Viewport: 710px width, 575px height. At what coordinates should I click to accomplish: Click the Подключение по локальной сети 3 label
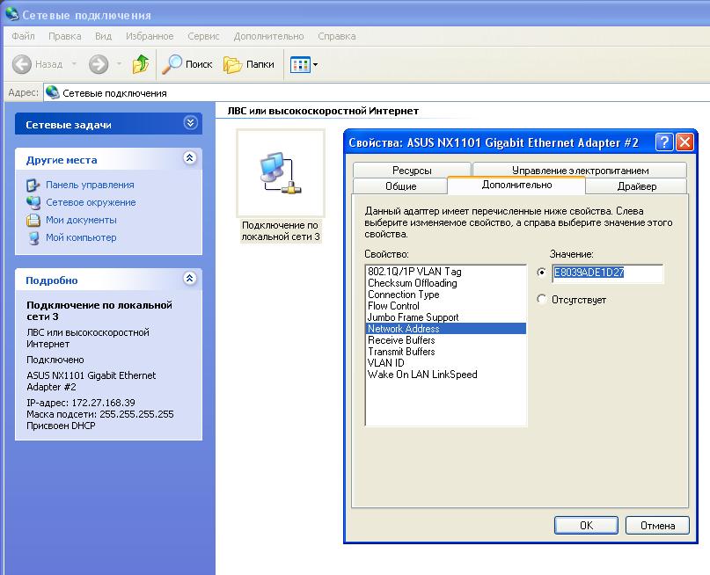tap(281, 230)
